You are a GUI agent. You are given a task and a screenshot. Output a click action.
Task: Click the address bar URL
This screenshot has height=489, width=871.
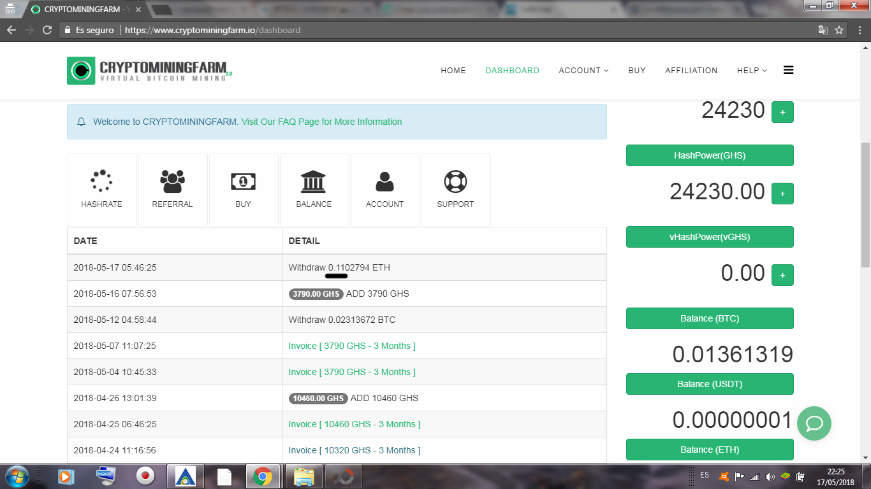(x=212, y=30)
